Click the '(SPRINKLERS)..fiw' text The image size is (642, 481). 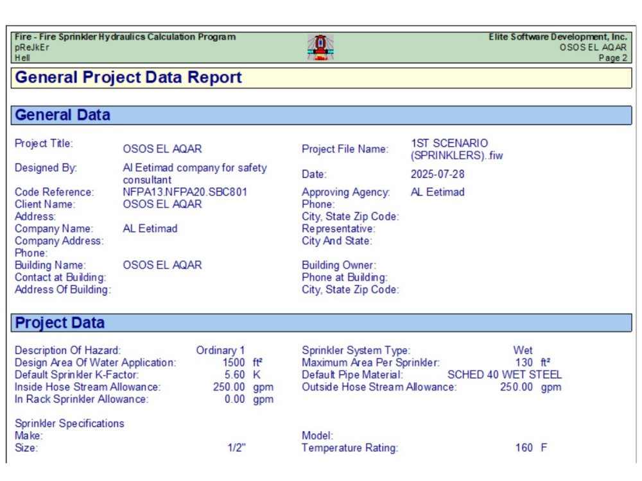457,155
